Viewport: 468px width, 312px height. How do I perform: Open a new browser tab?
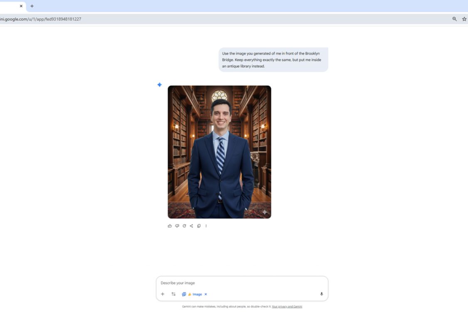pyautogui.click(x=32, y=6)
